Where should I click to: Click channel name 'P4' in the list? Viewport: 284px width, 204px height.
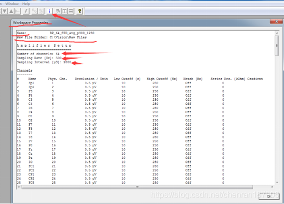tap(30, 112)
